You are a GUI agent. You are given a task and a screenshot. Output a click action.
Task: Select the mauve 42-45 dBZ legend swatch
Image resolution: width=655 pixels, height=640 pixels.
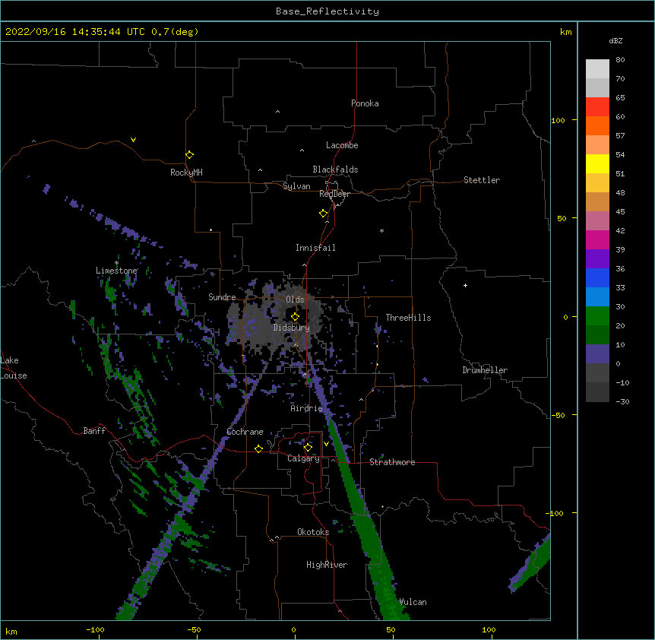(597, 220)
